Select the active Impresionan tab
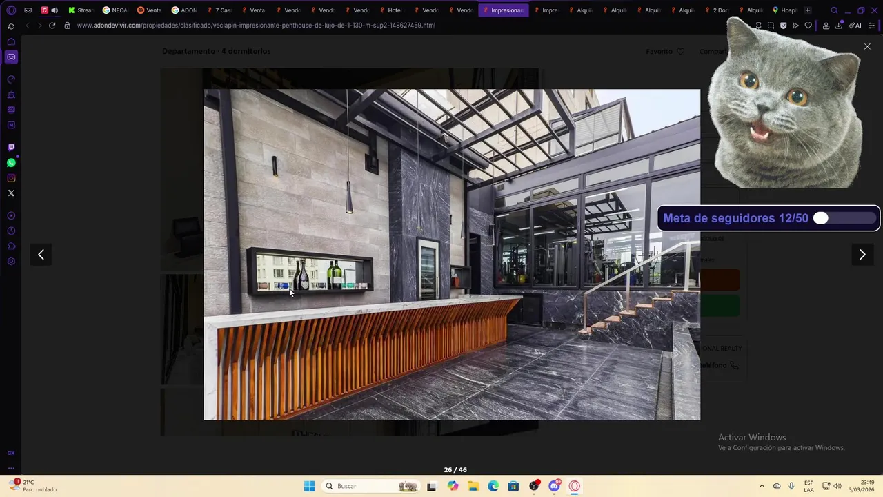 (x=504, y=10)
